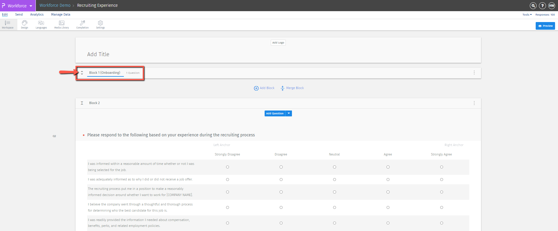558x231 pixels.
Task: Open the Add Question dropdown arrow
Action: (289, 113)
